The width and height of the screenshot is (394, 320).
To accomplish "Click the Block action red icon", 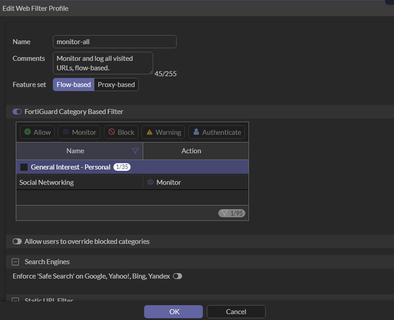I will click(x=111, y=132).
